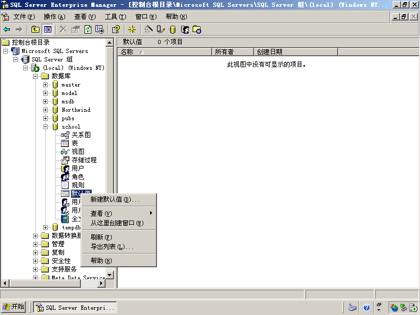Viewport: 420px width, 315px height.
Task: Click the Run Wizard wand icon
Action: (149, 29)
